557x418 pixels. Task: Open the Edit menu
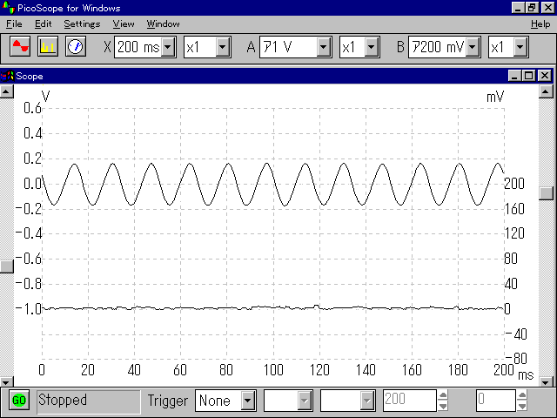tap(43, 24)
